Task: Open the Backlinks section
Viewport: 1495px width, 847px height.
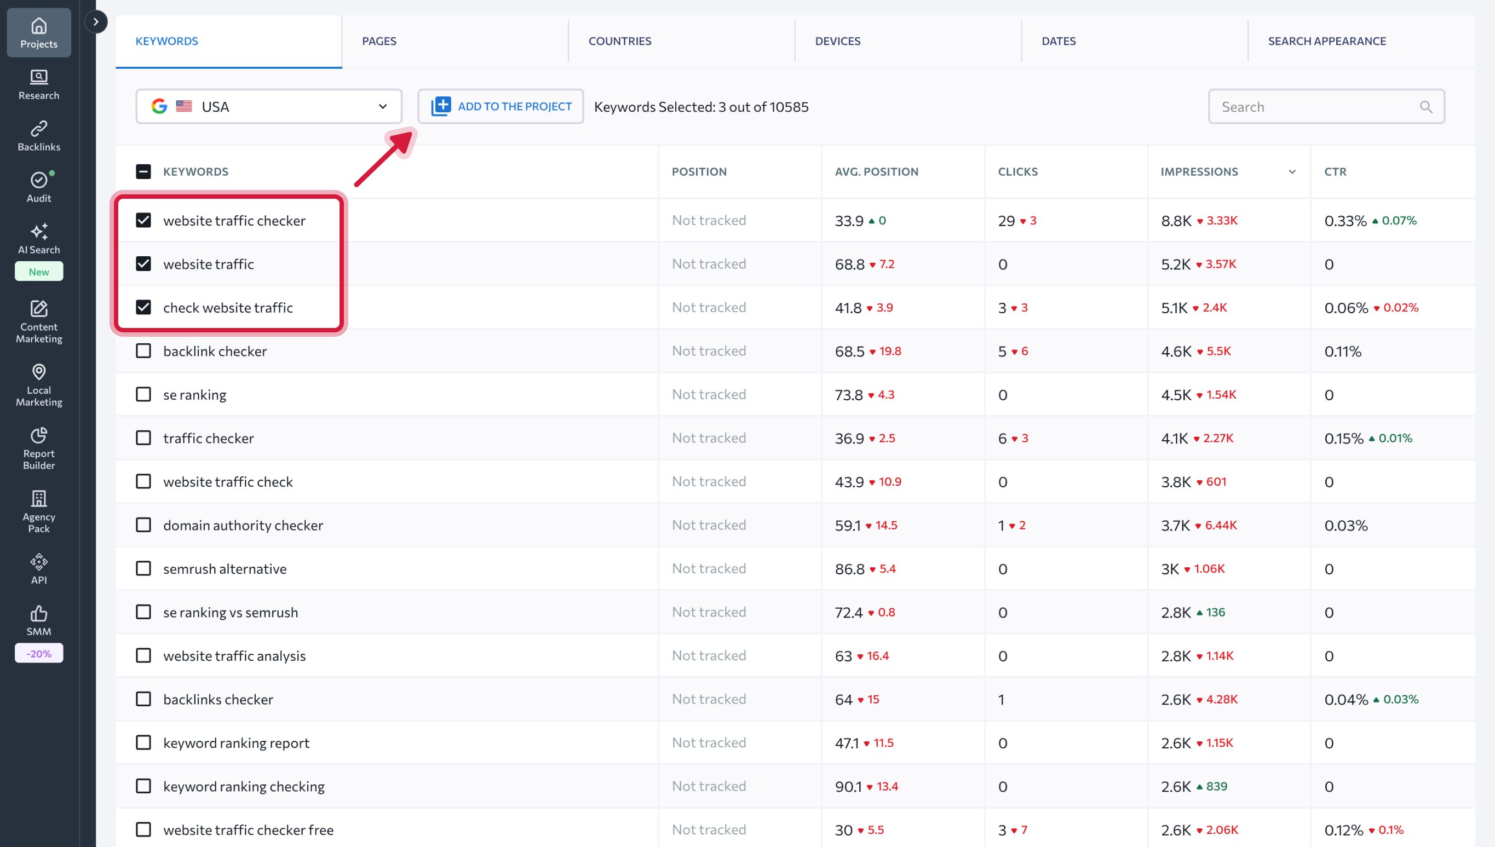Action: coord(38,135)
